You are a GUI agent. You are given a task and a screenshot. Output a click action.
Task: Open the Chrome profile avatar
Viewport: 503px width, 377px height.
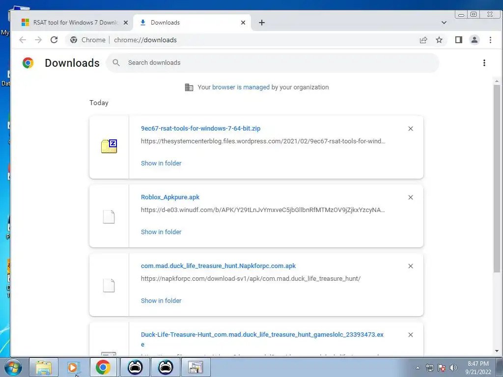(475, 40)
